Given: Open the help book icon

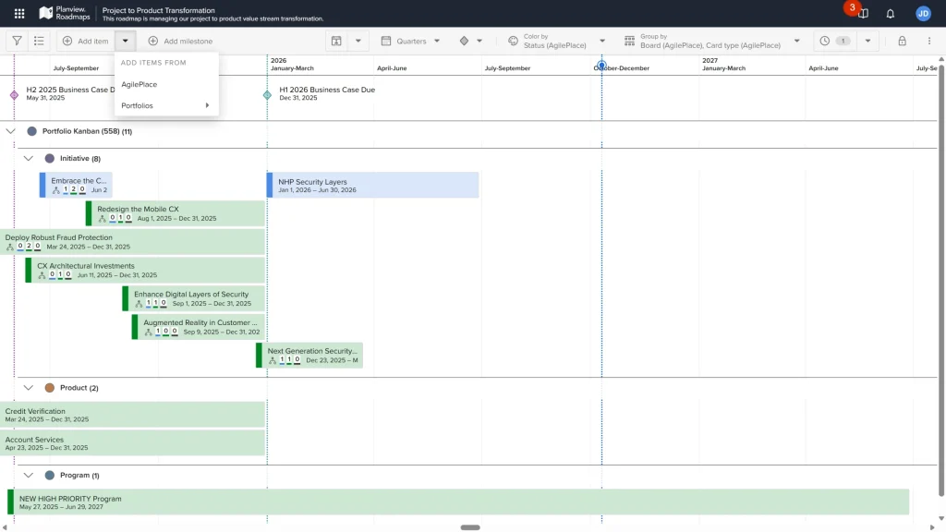Looking at the screenshot, I should pyautogui.click(x=864, y=13).
